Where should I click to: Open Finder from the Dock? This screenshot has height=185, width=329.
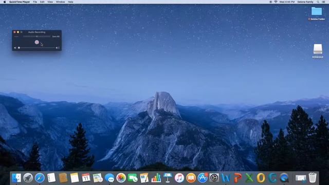click(16, 178)
